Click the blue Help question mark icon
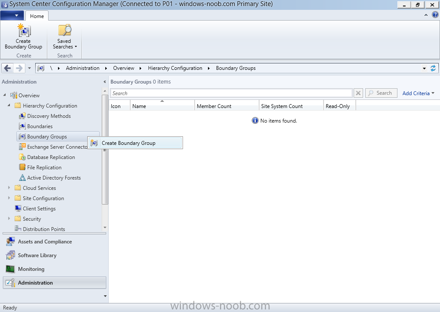The height and width of the screenshot is (312, 440). [435, 15]
